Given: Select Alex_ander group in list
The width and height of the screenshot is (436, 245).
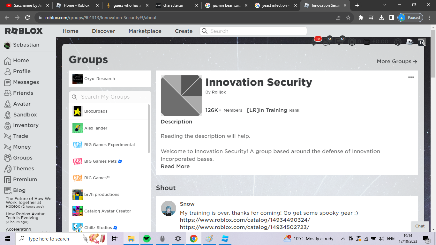Looking at the screenshot, I should point(108,128).
